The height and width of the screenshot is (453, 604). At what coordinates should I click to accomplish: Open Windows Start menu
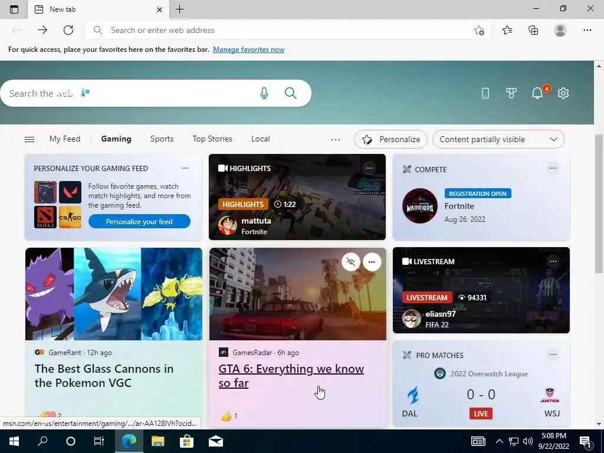coord(14,441)
